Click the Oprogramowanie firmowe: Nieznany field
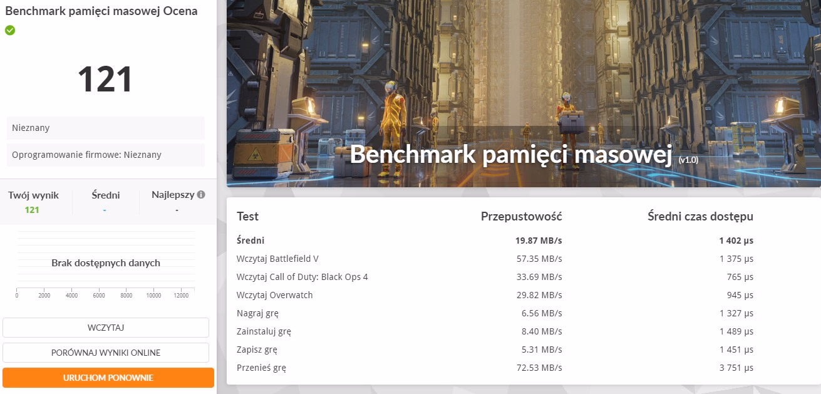Image resolution: width=821 pixels, height=394 pixels. (x=105, y=155)
